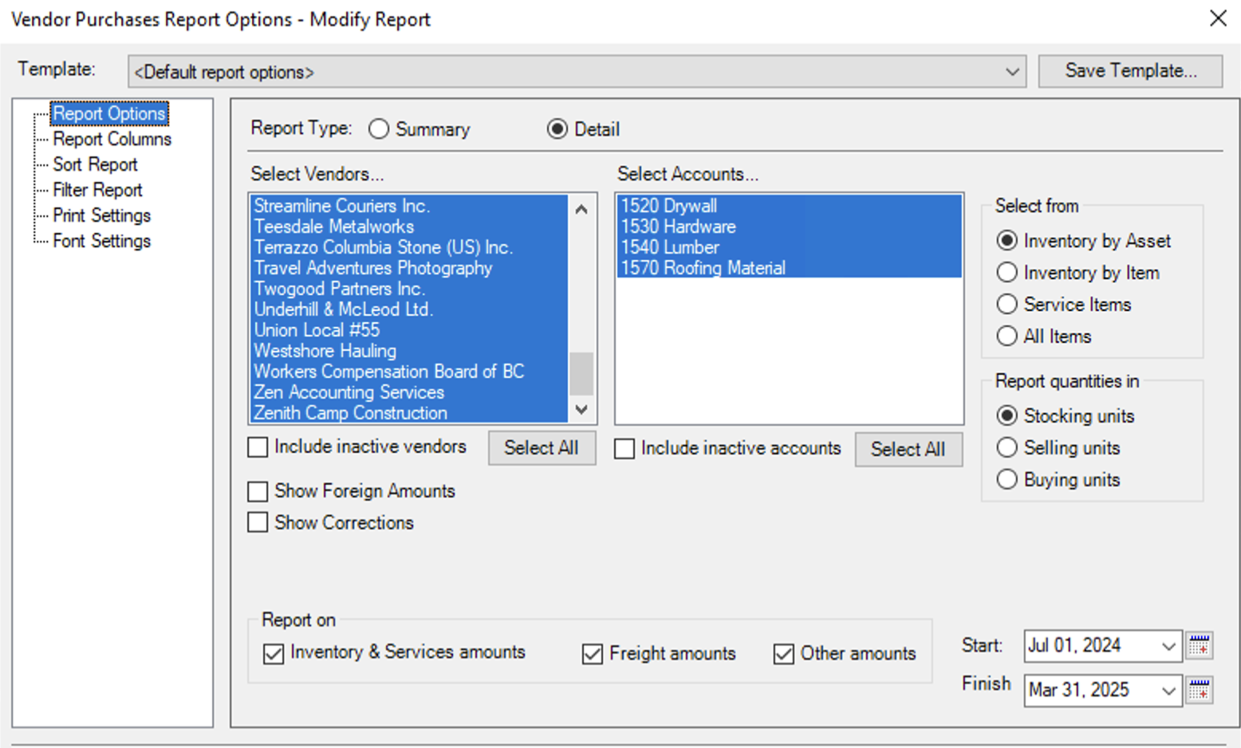Switch Report Type to Summary

tap(378, 128)
